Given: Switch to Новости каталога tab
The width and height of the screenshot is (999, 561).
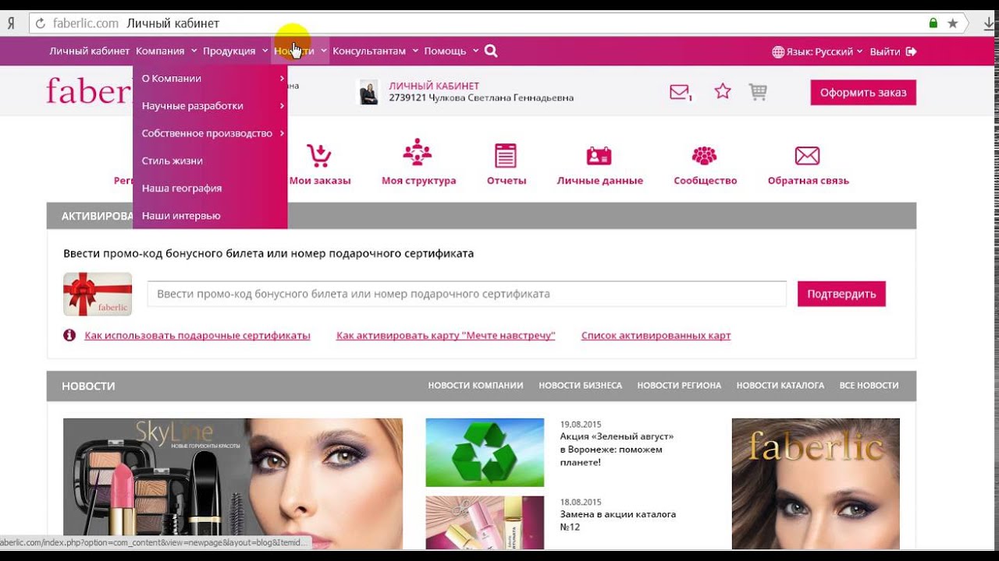Looking at the screenshot, I should [x=780, y=386].
